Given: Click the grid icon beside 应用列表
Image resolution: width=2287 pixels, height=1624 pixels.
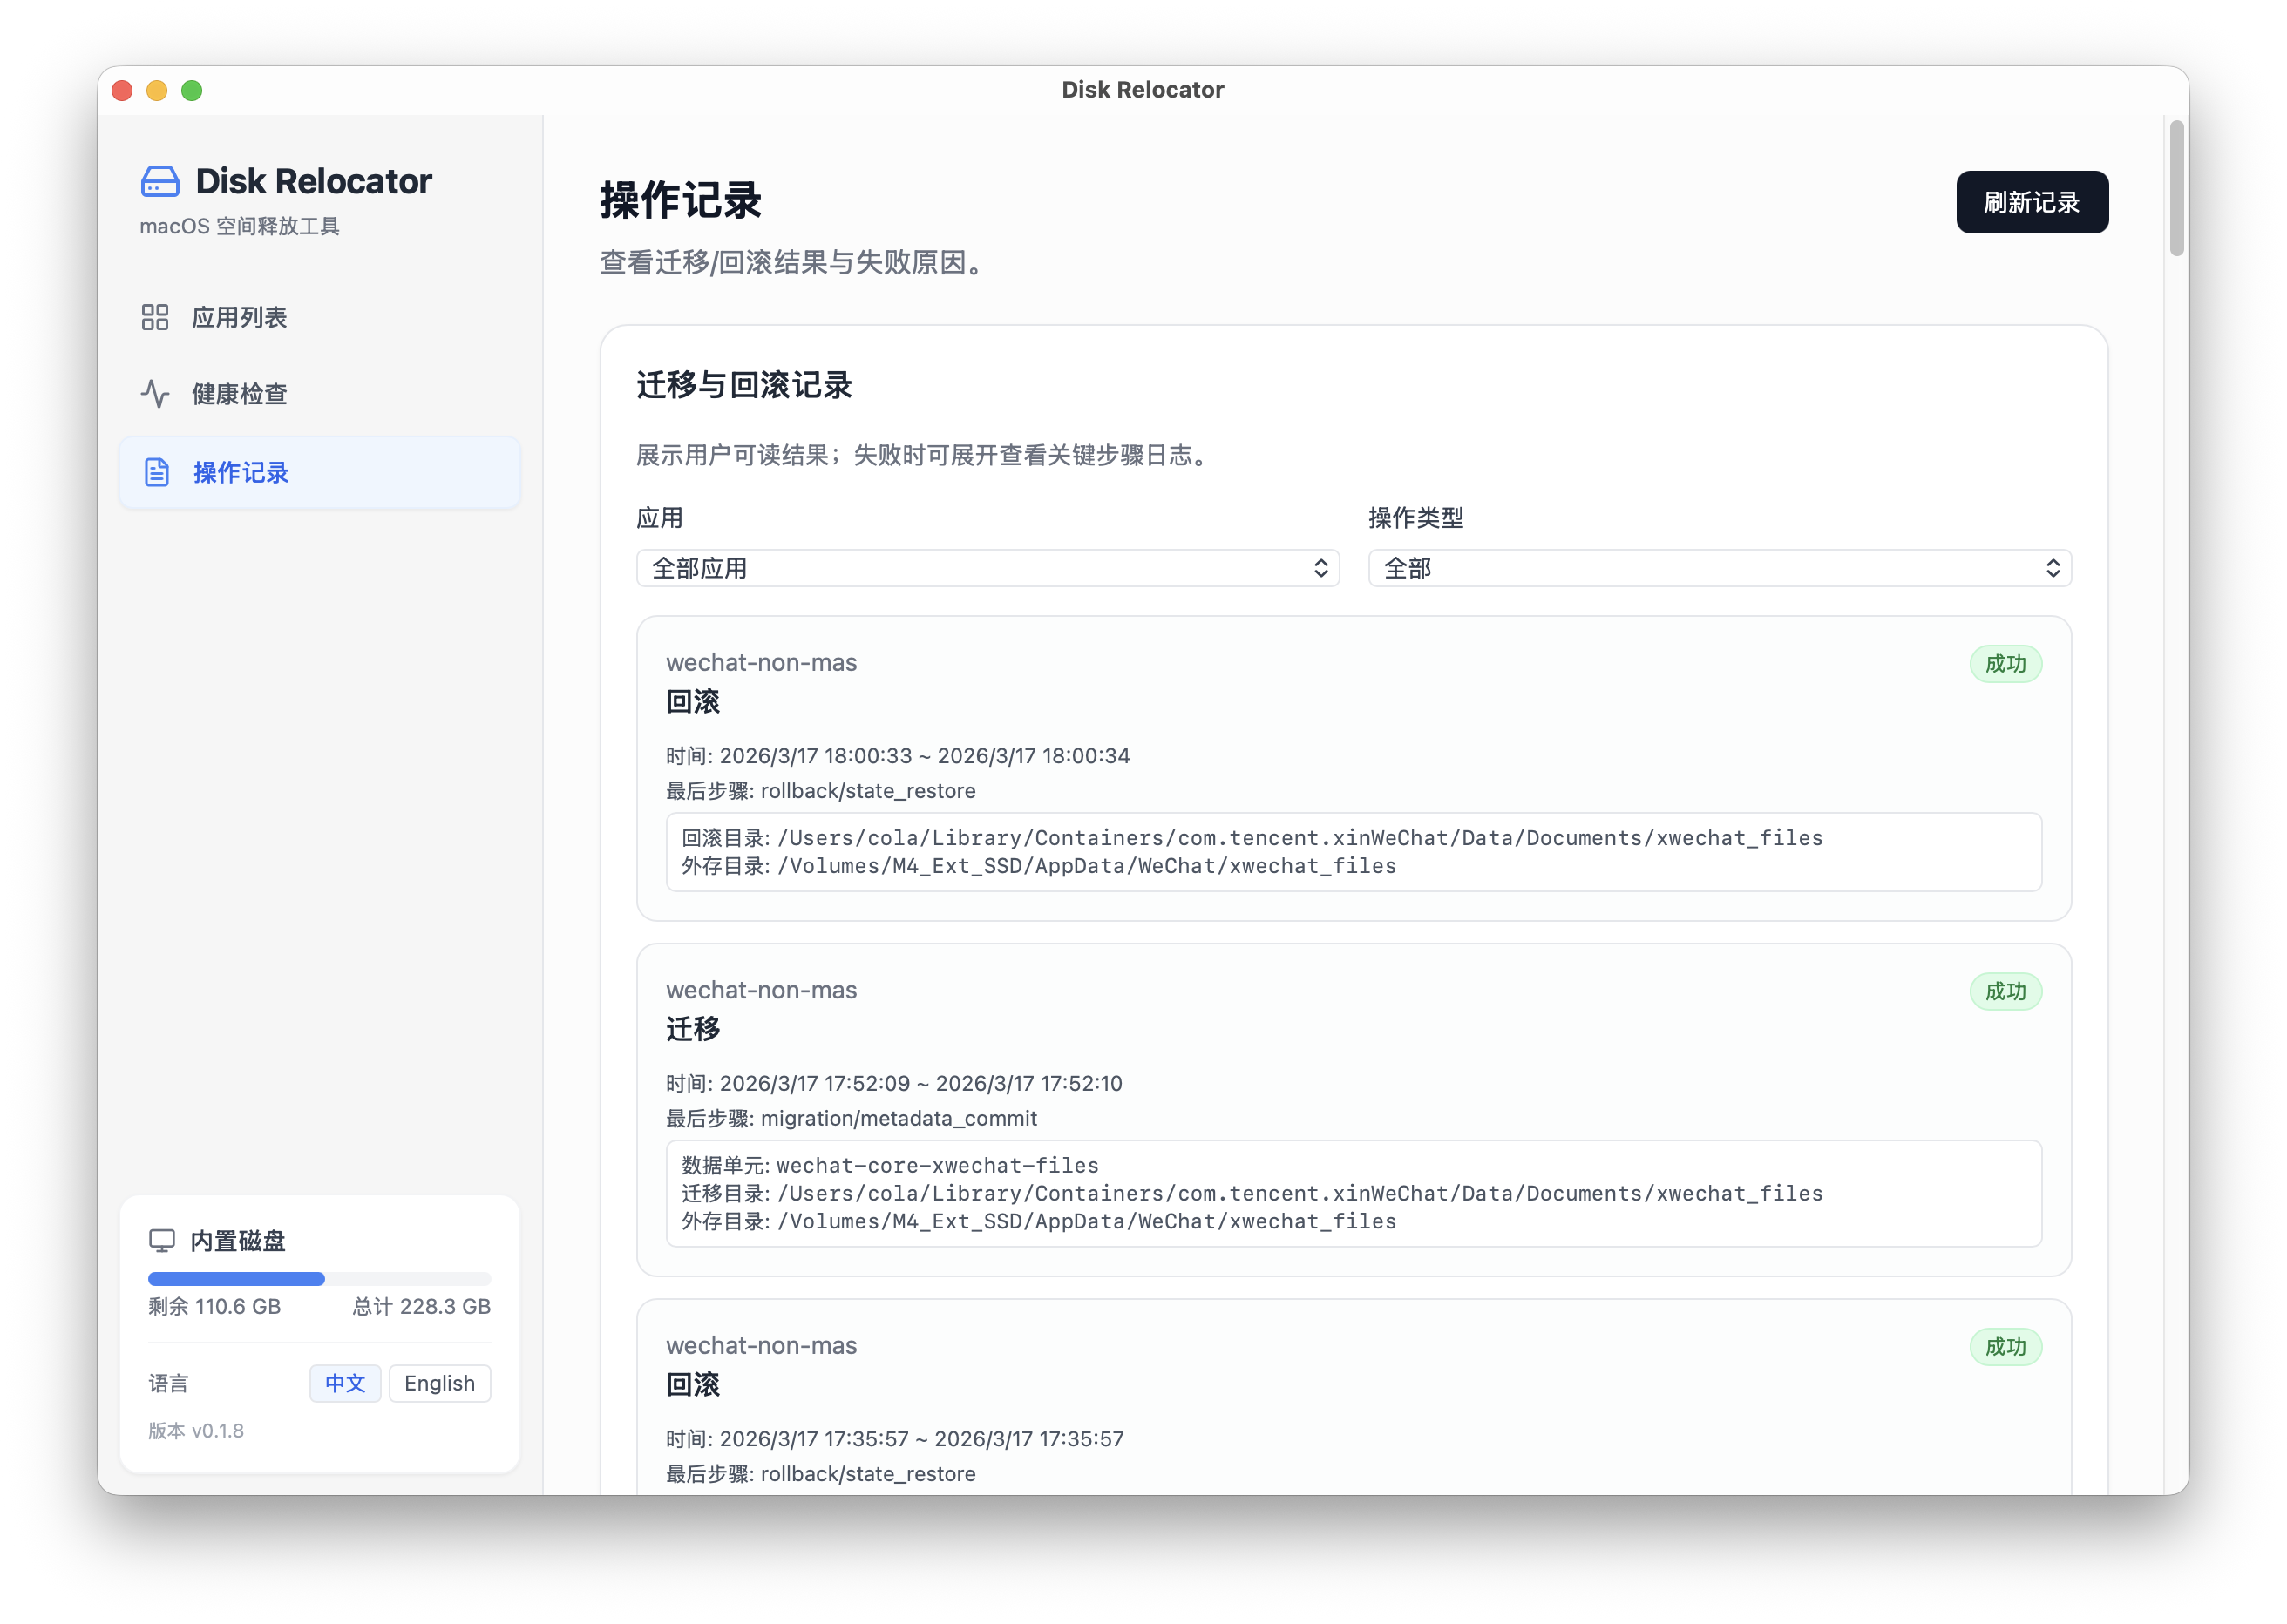Looking at the screenshot, I should 155,317.
